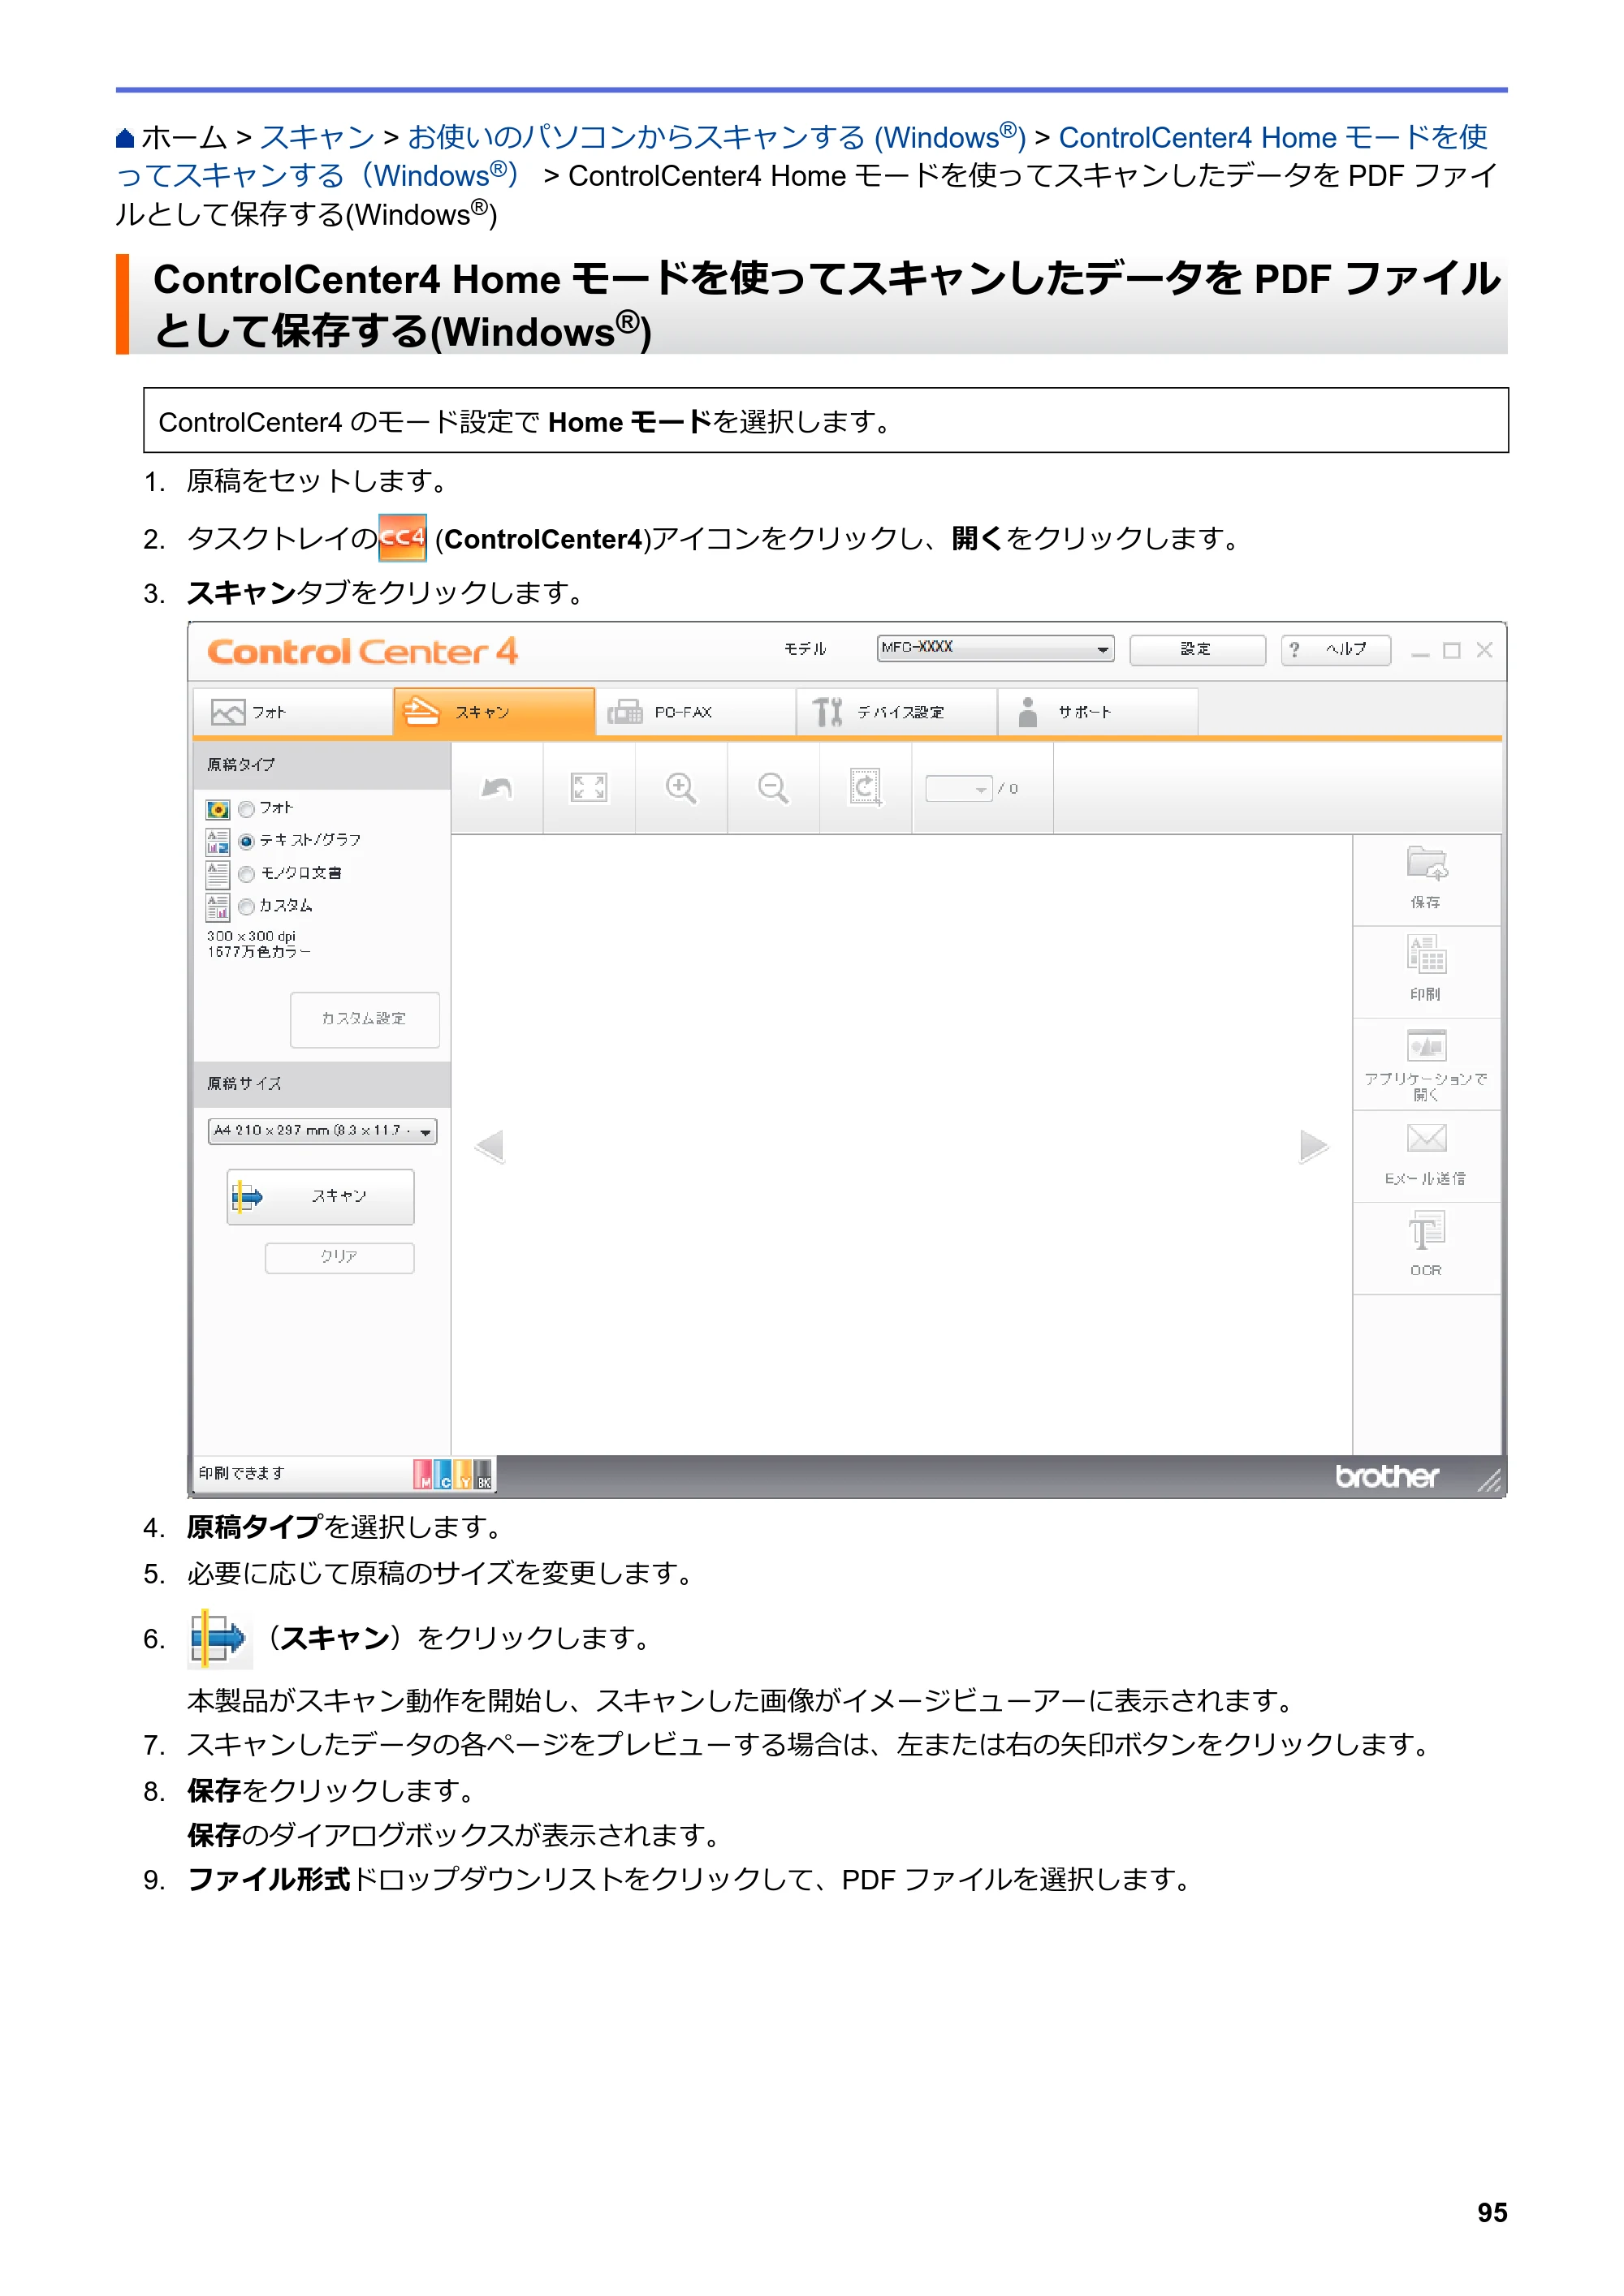
Task: Select the モノクロ文書 radio button
Action: [x=246, y=874]
